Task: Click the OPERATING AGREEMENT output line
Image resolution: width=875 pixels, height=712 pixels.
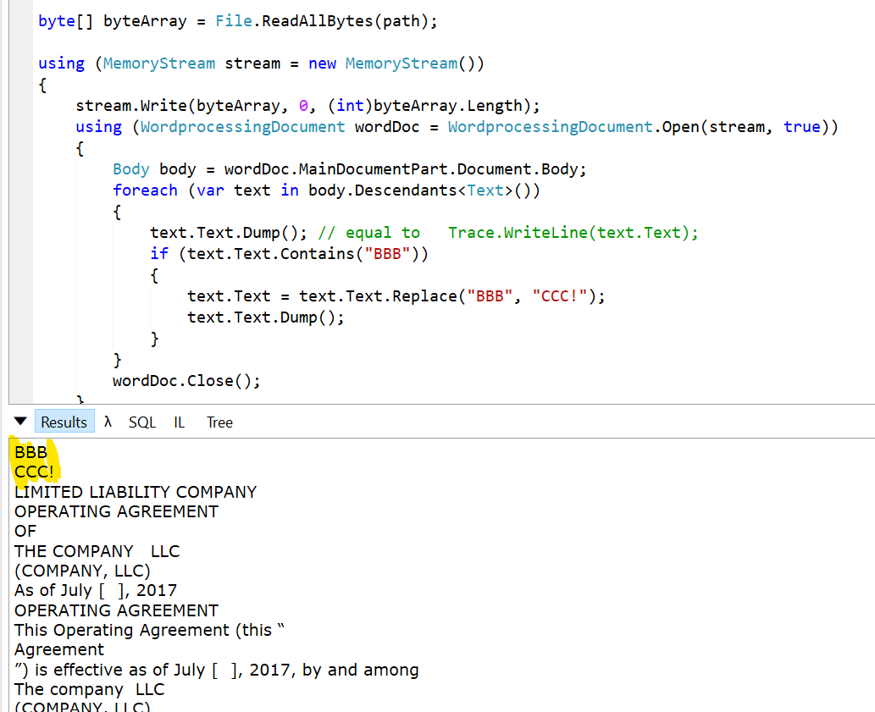Action: point(116,511)
